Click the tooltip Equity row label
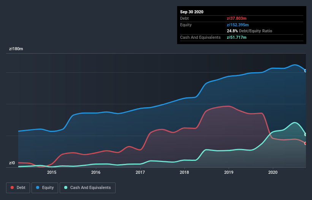The width and height of the screenshot is (312, 200). 186,25
